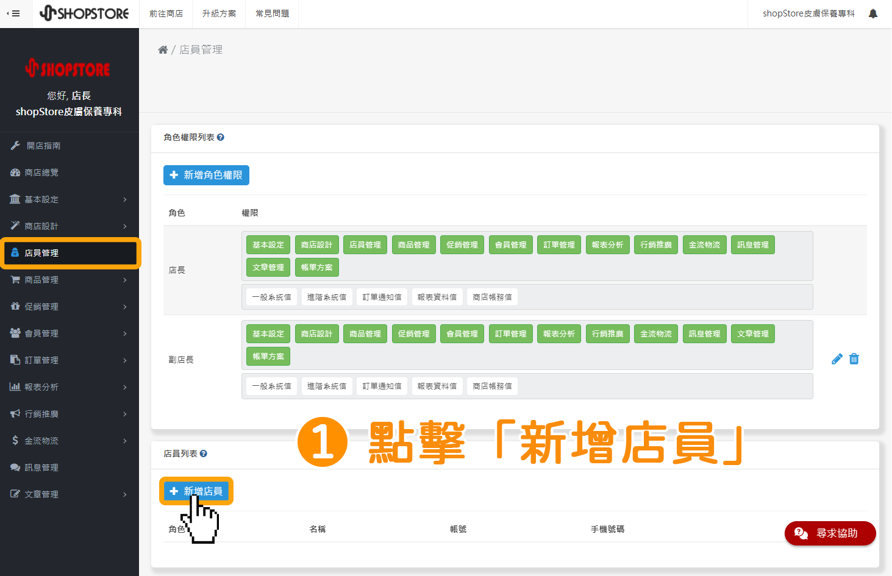This screenshot has width=892, height=576.
Task: Click the bank icon for 基本設定
Action: point(15,199)
